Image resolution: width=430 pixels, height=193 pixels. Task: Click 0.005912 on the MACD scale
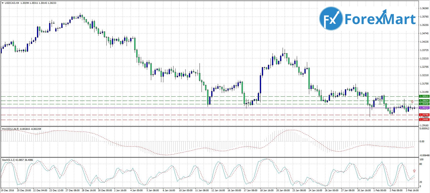(x=424, y=129)
